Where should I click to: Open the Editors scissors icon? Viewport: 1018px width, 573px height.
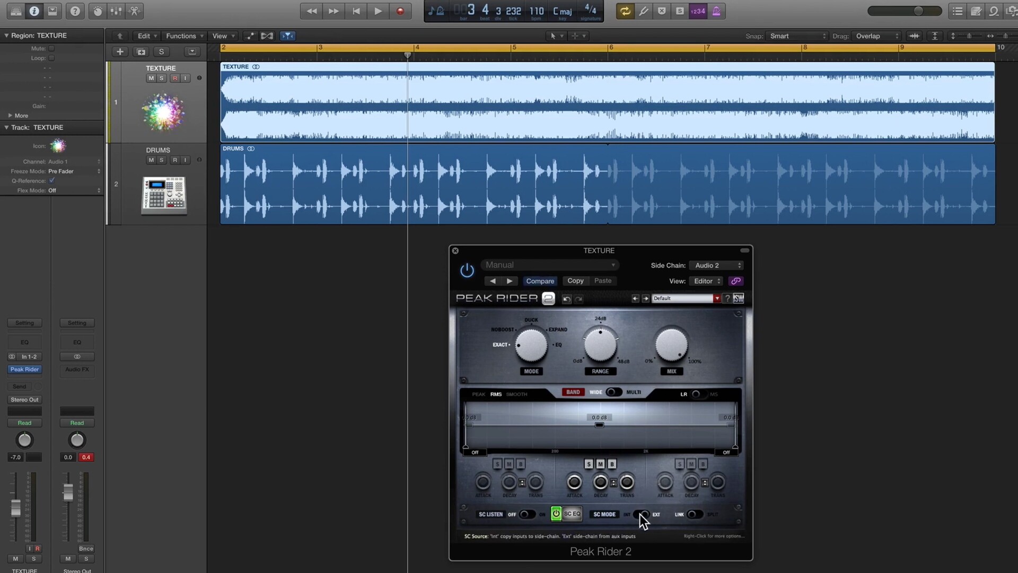click(x=134, y=11)
